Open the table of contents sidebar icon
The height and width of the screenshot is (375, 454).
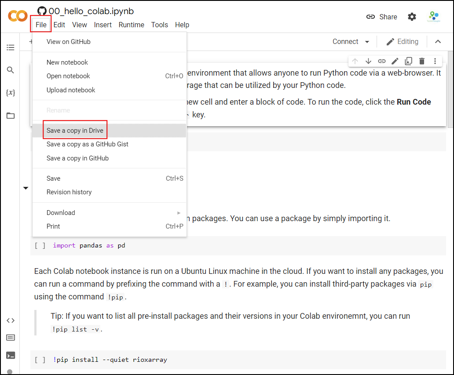click(10, 47)
